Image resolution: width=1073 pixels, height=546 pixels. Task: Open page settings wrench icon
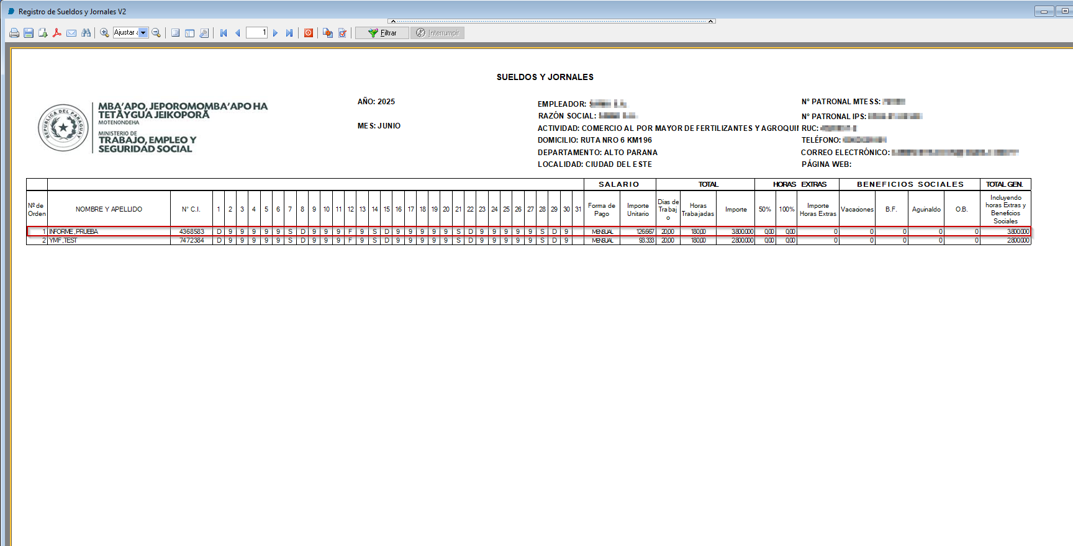[204, 33]
